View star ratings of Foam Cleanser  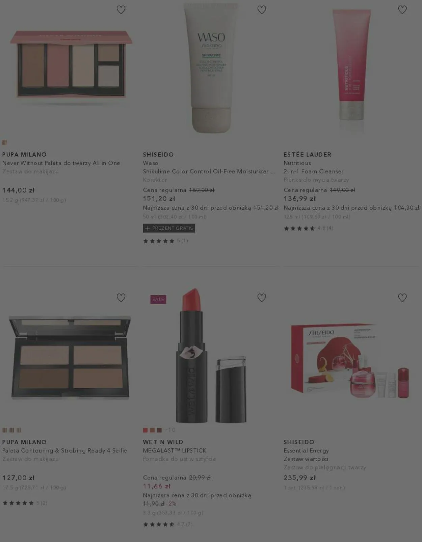coord(308,228)
